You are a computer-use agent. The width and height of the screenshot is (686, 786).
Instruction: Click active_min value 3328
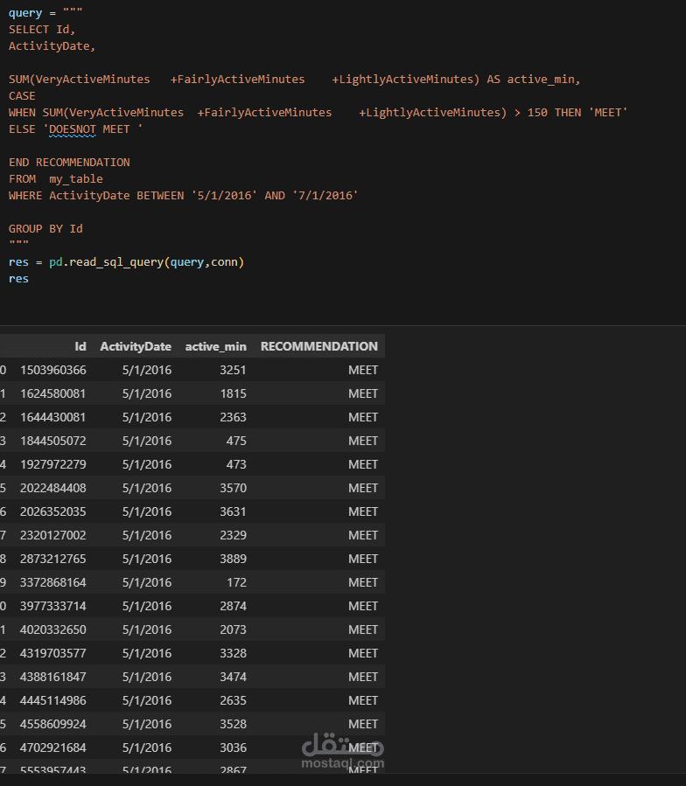click(x=233, y=653)
